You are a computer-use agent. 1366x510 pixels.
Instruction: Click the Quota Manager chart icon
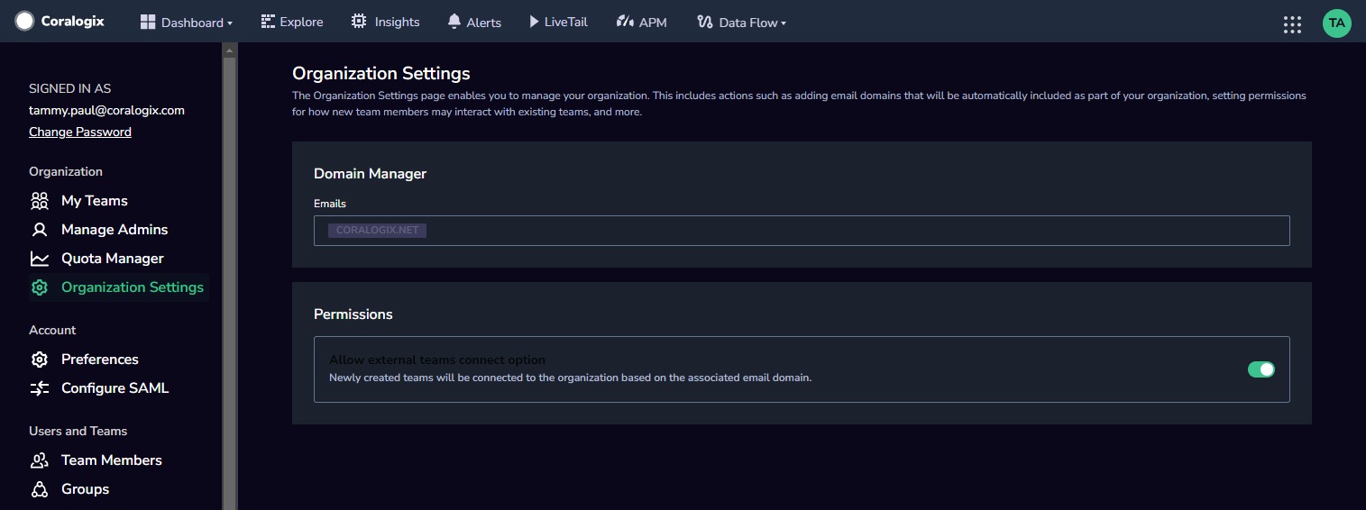coord(40,259)
